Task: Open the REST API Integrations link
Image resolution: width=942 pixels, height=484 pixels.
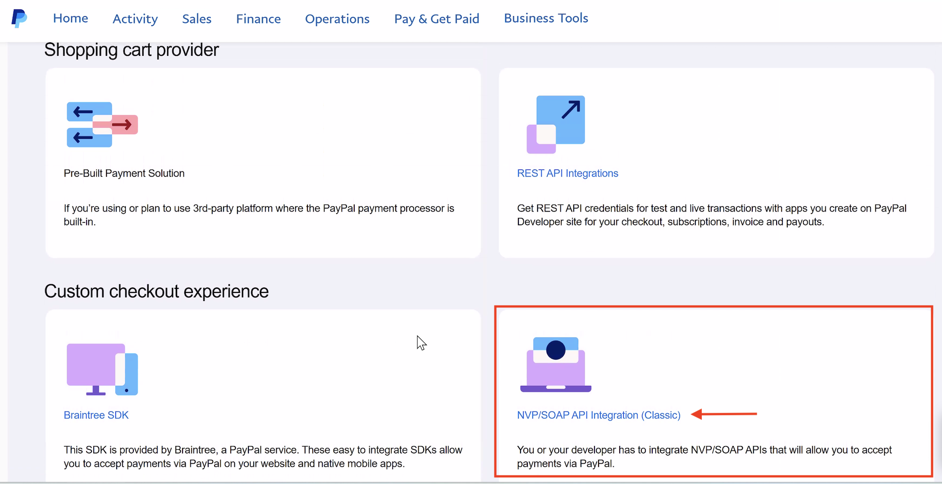Action: click(567, 174)
